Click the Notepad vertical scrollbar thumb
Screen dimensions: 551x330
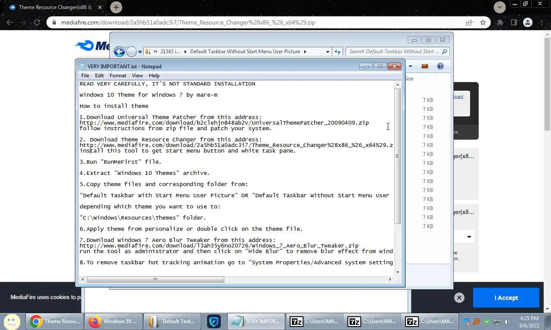tap(397, 156)
